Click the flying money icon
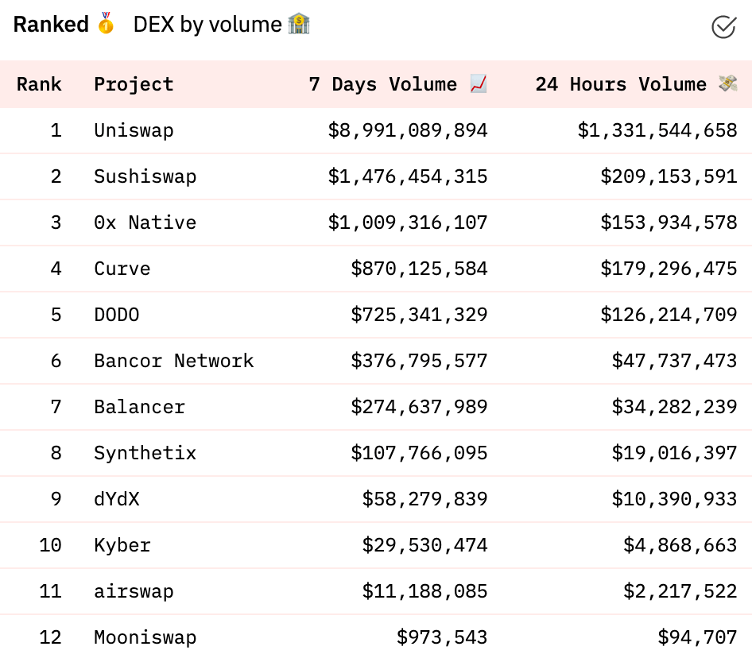The height and width of the screenshot is (658, 752). point(727,83)
